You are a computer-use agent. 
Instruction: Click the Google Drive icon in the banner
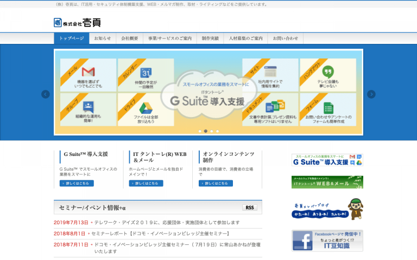point(146,108)
